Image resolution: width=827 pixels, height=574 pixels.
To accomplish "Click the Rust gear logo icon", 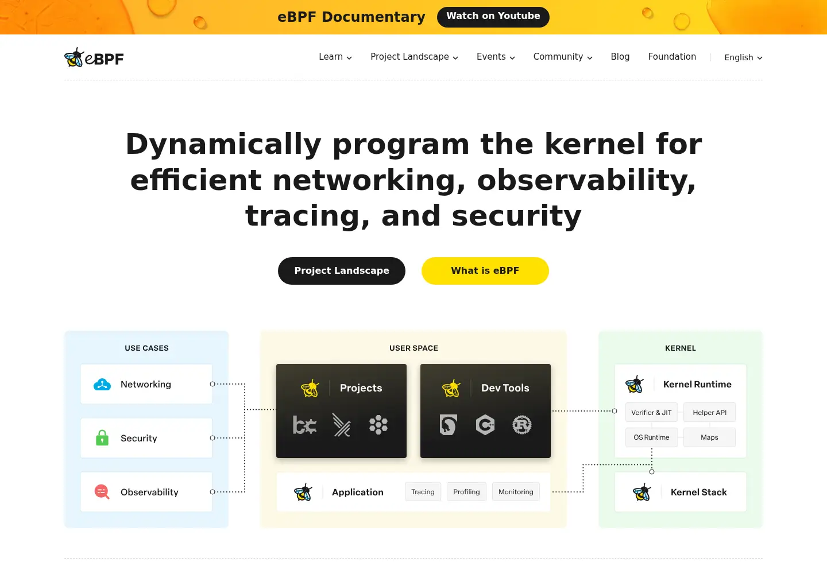I will (522, 425).
